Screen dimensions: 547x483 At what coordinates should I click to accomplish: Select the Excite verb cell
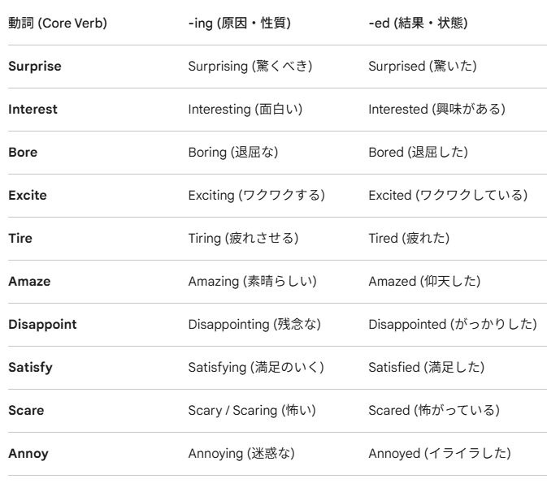pyautogui.click(x=28, y=195)
